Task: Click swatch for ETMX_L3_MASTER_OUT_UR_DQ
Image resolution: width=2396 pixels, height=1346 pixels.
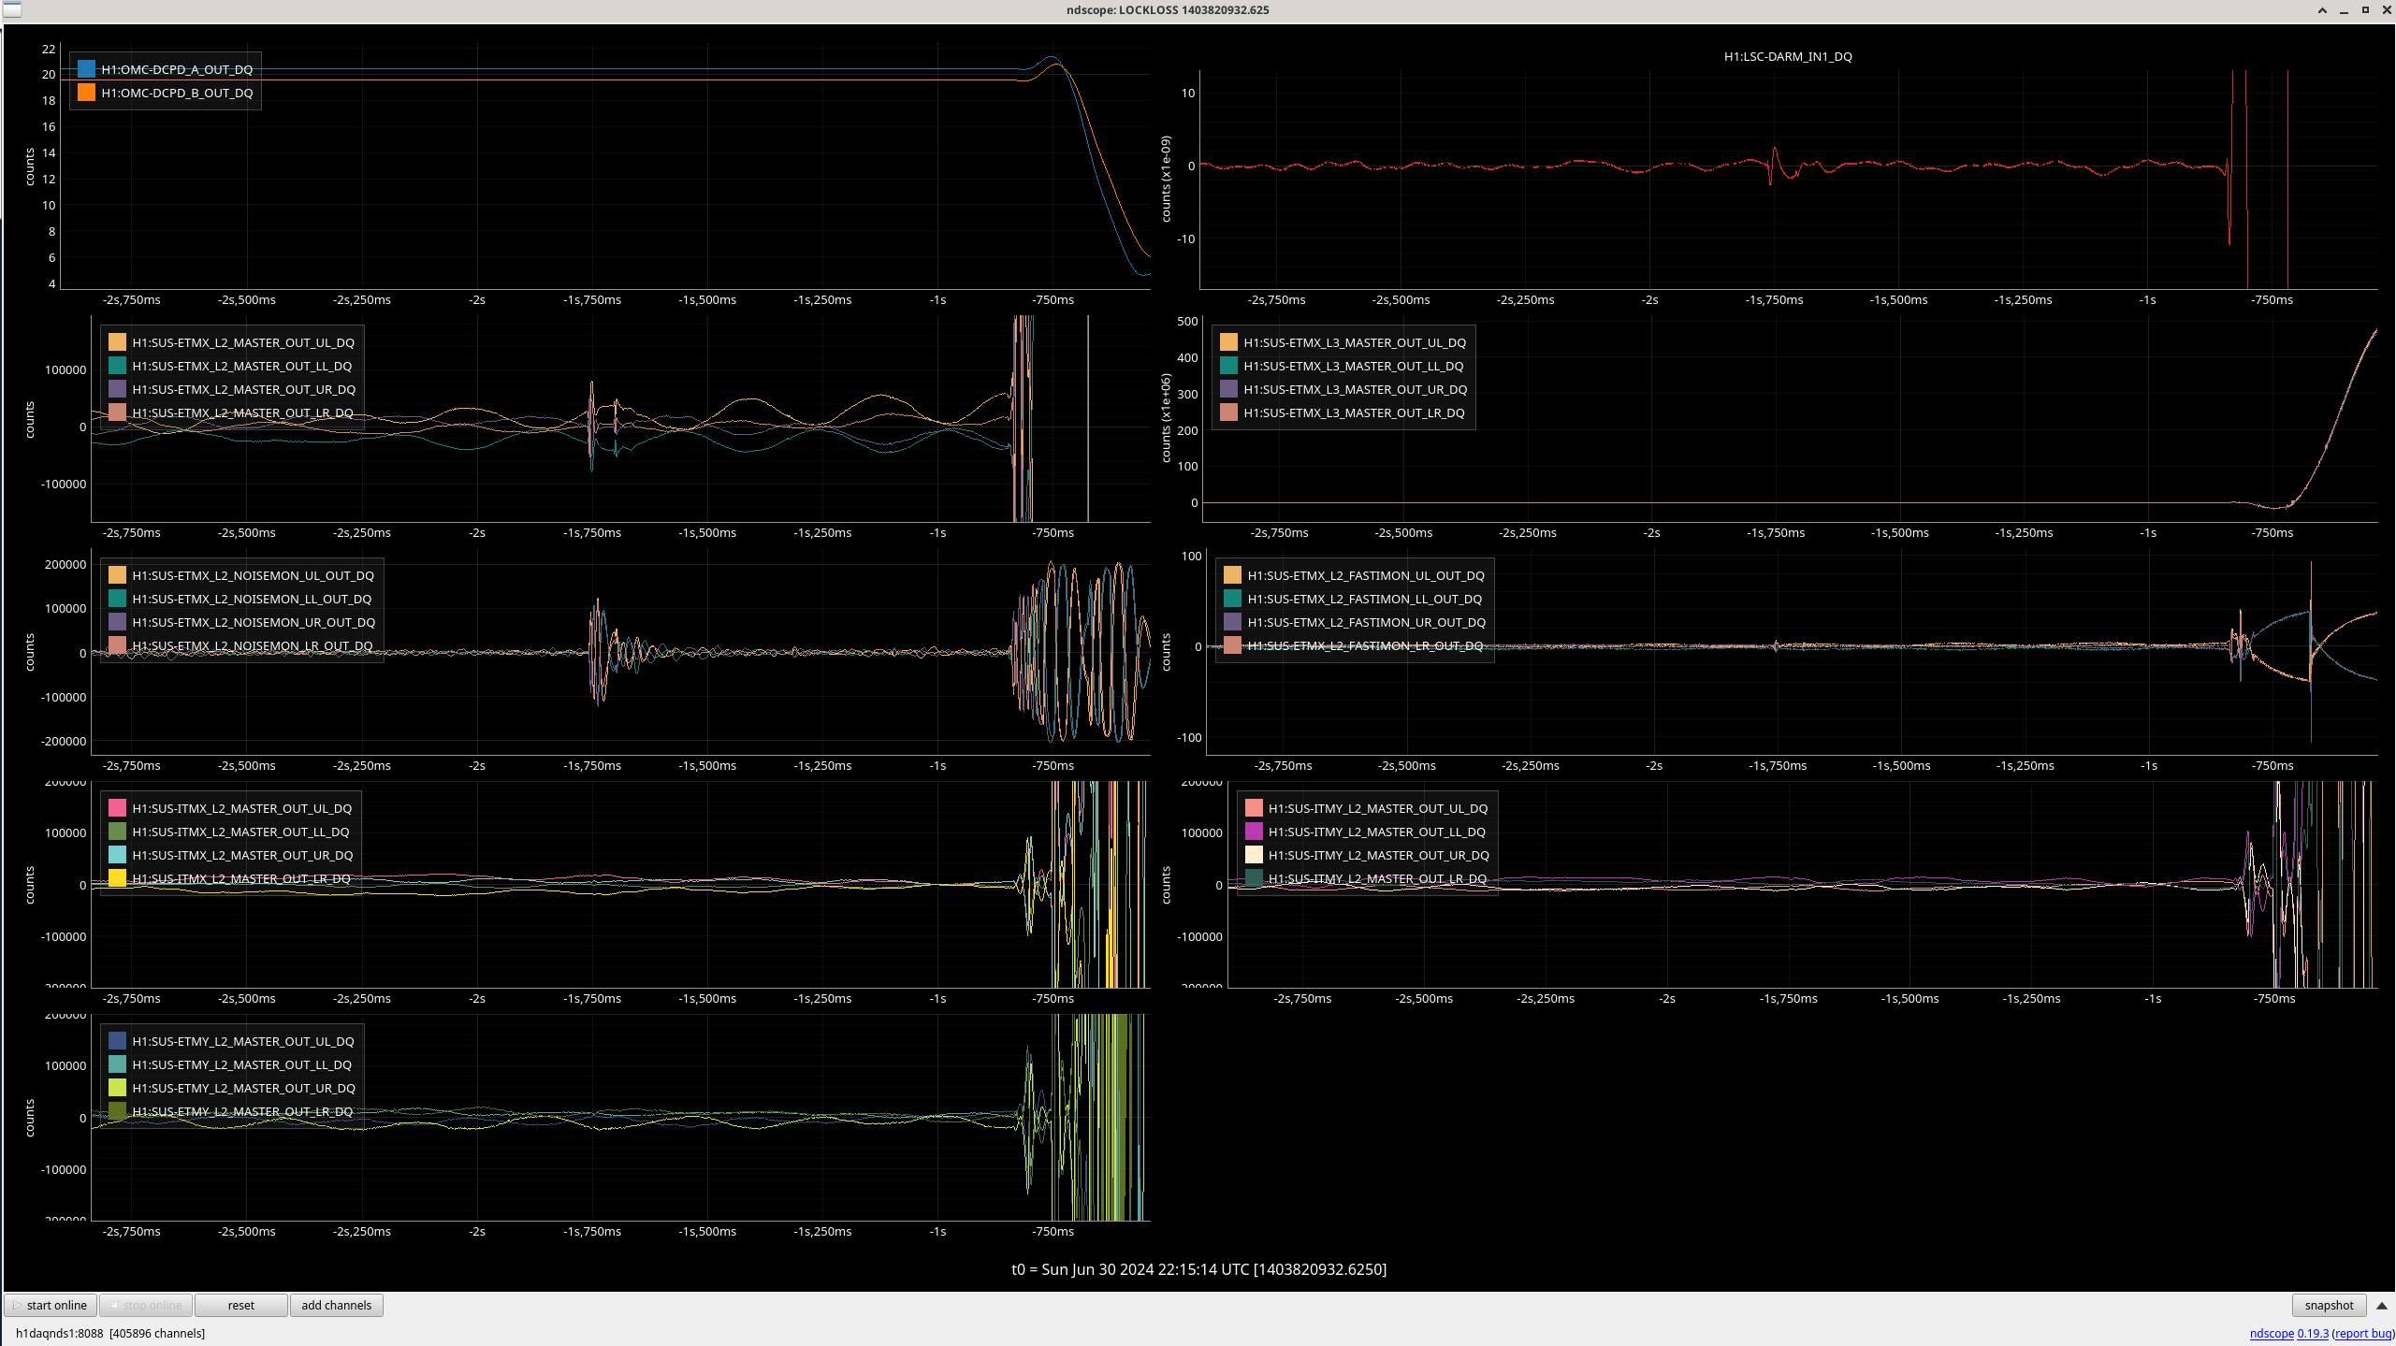Action: click(x=1229, y=389)
